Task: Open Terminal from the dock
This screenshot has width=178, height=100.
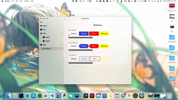Action: [x=21, y=96]
